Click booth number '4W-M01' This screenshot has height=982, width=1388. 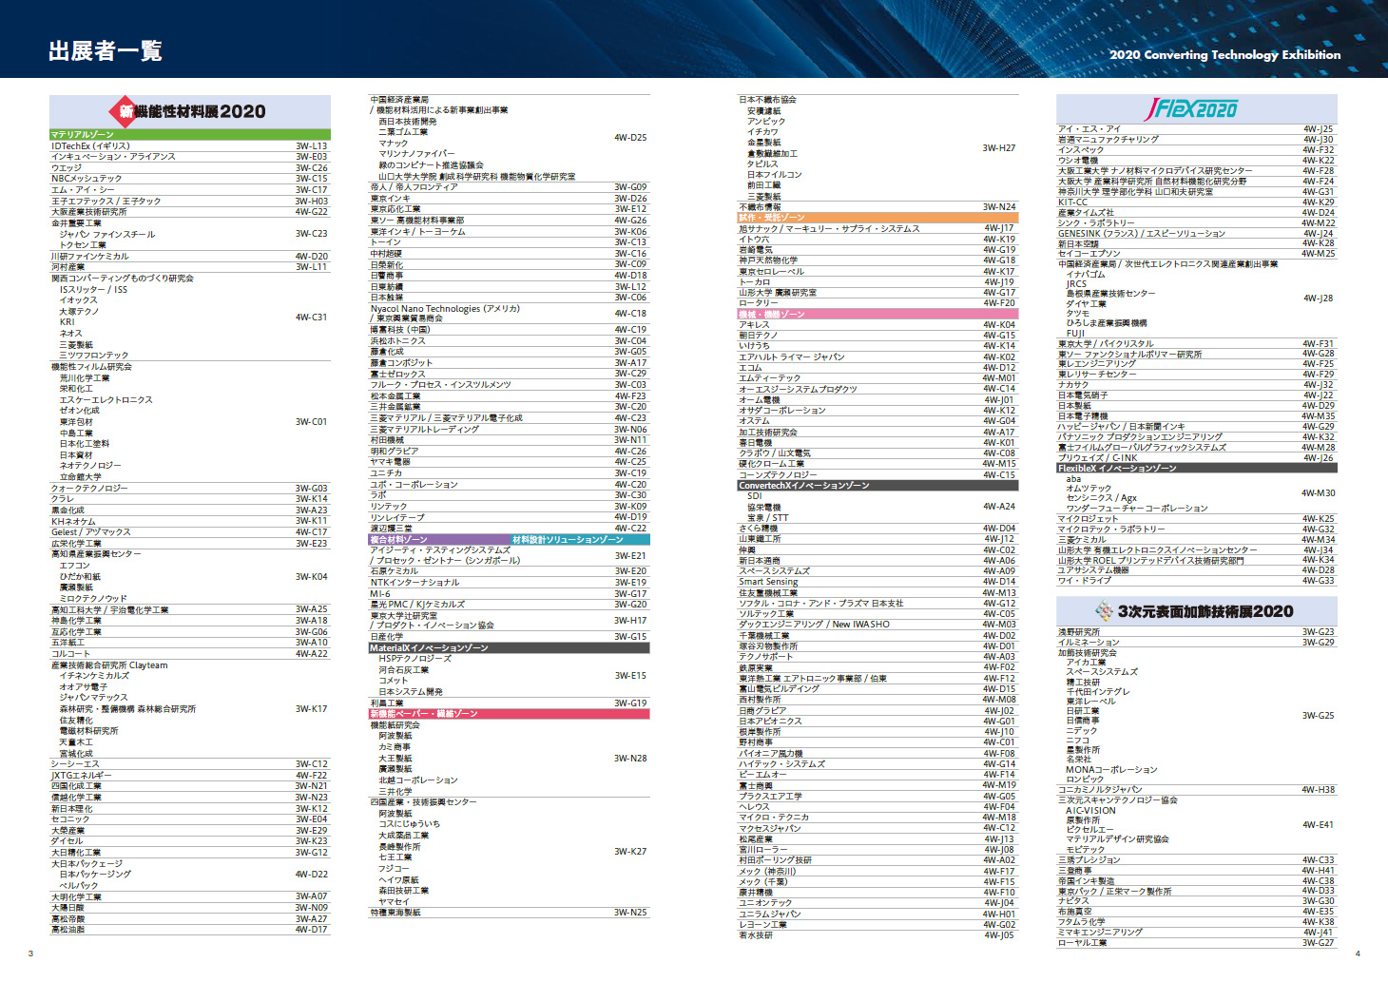click(x=999, y=378)
